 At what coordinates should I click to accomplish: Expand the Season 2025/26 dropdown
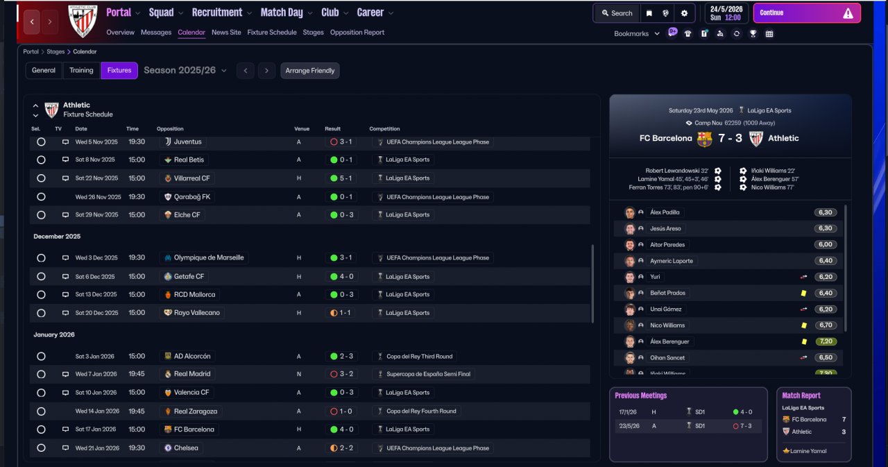point(185,70)
